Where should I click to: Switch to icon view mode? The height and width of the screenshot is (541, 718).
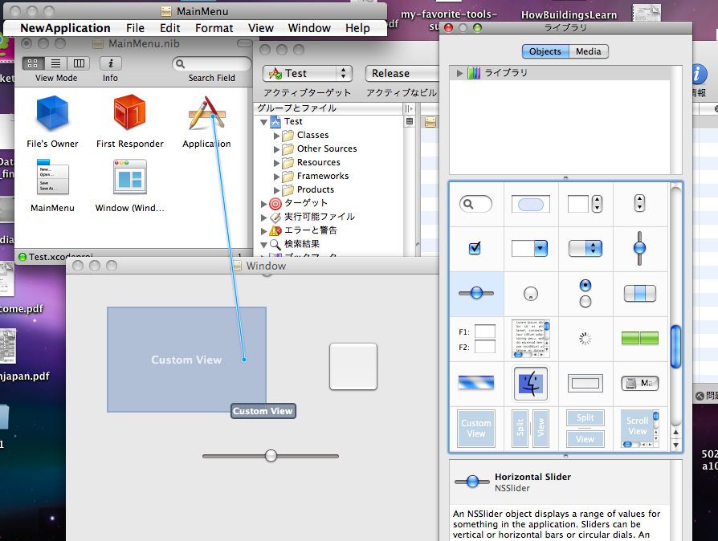(33, 63)
